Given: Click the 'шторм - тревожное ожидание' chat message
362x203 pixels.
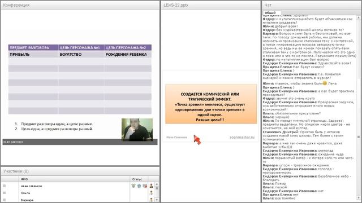Looking at the screenshot, I should (304, 165).
